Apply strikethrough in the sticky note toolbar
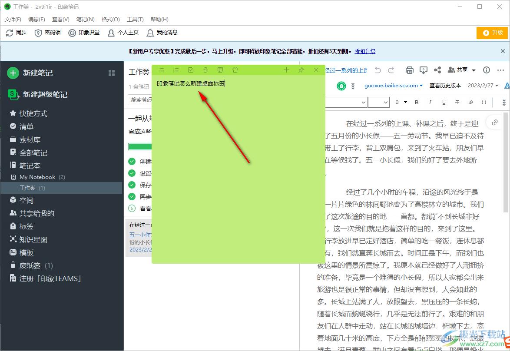Viewport: 510px width, 351px height. pos(205,70)
